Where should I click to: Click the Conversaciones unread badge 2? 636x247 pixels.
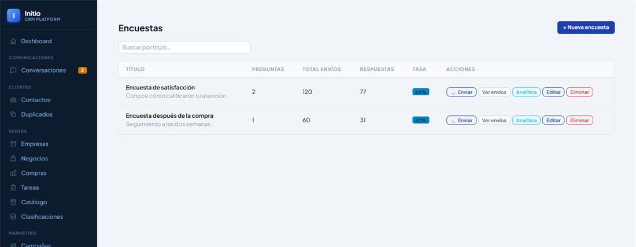(82, 70)
